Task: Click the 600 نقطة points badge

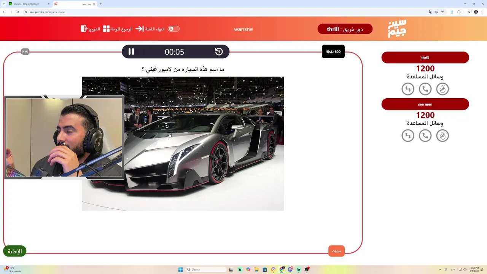Action: (x=333, y=52)
